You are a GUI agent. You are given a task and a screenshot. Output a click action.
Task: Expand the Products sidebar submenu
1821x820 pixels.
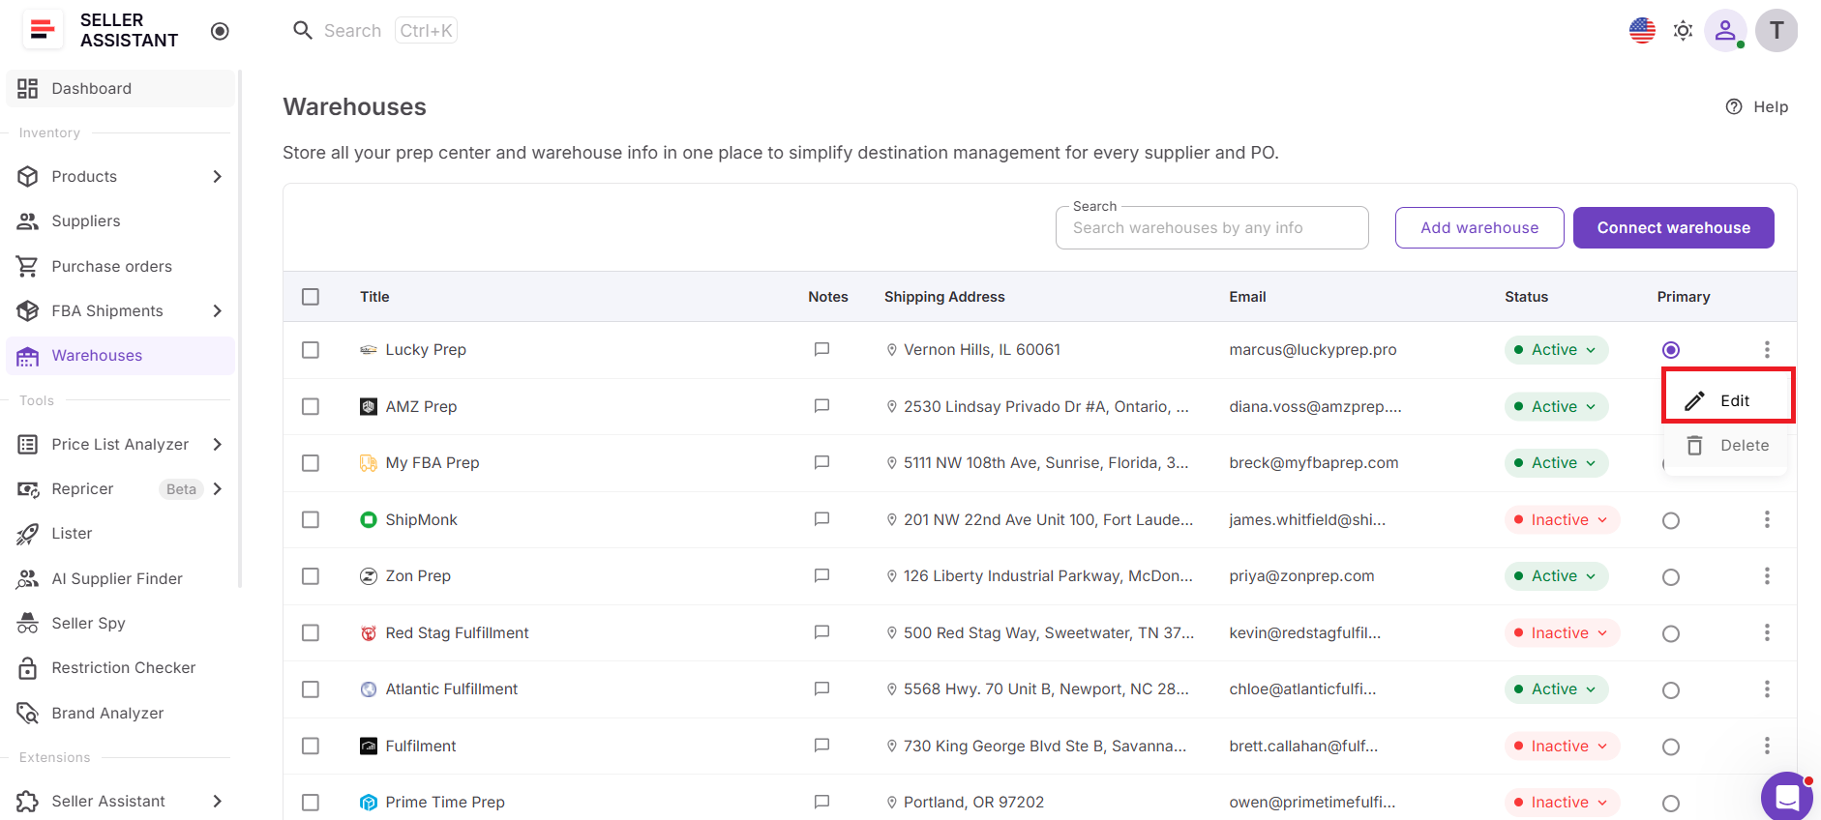point(218,177)
